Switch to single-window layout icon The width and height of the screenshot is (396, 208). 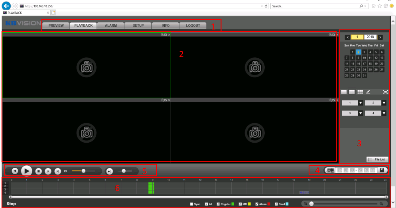(344, 92)
